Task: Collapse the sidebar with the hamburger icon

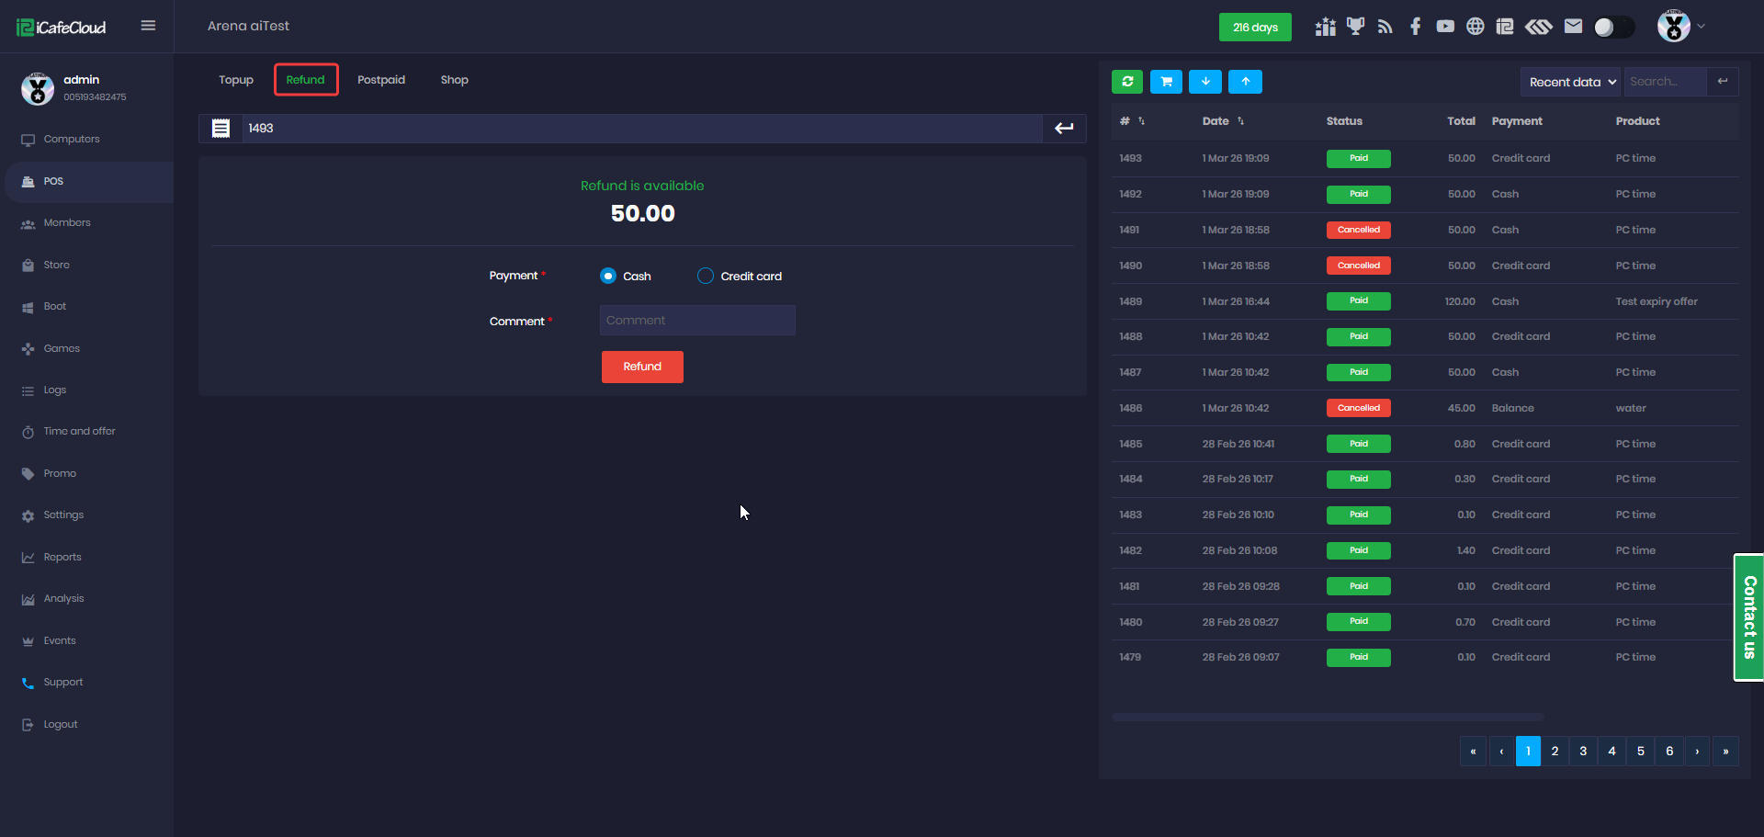Action: (x=148, y=26)
